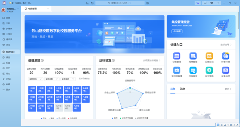
Task: Open the 去设置达标阈值 link
Action: 152,60
